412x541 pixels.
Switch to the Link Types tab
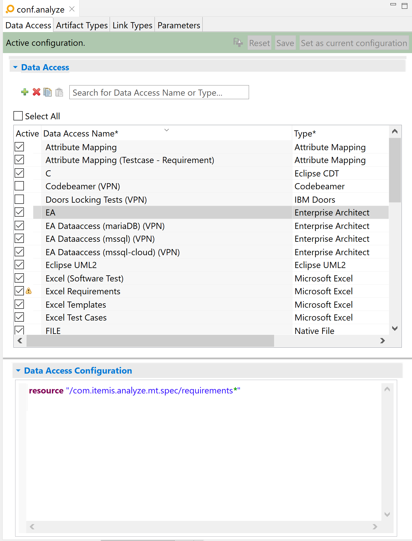pyautogui.click(x=132, y=25)
